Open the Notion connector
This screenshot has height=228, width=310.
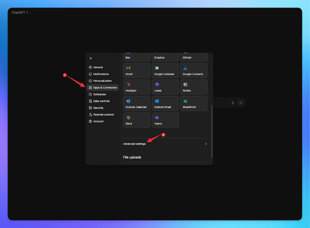(x=194, y=87)
